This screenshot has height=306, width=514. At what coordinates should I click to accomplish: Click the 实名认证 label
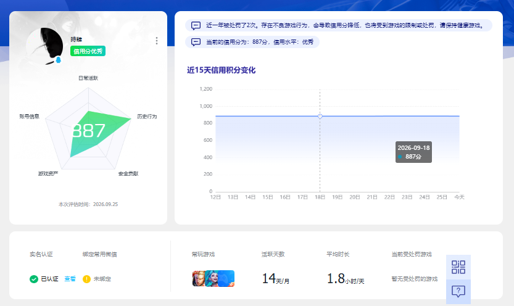click(41, 254)
